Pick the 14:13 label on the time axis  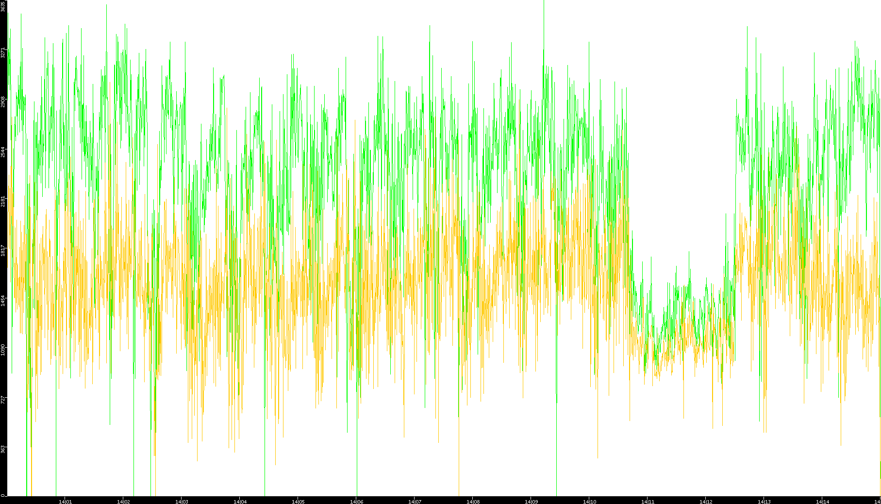[x=764, y=502]
